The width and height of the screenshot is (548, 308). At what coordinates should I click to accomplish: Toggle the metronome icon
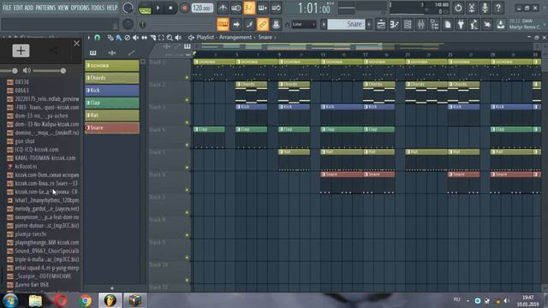(223, 8)
